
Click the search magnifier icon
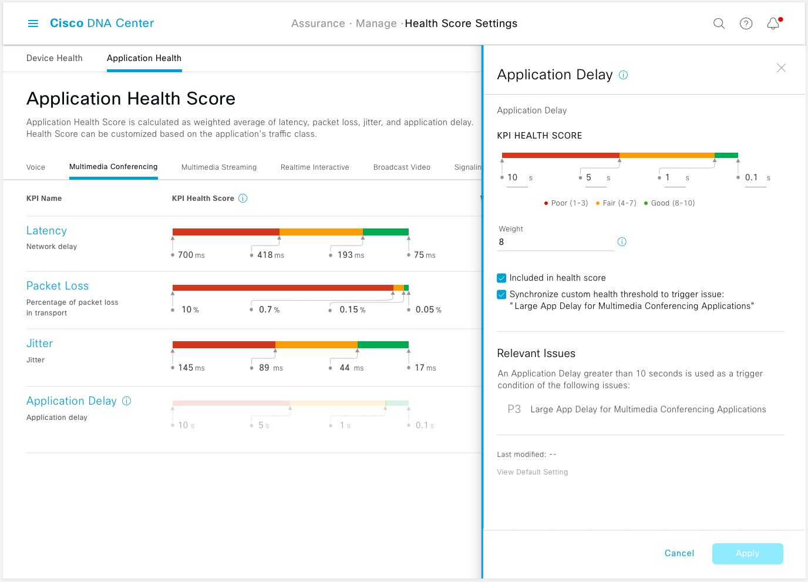coord(719,23)
